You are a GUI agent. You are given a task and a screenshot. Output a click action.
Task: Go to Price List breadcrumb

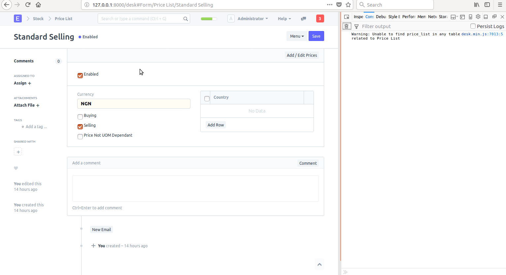[x=63, y=19]
